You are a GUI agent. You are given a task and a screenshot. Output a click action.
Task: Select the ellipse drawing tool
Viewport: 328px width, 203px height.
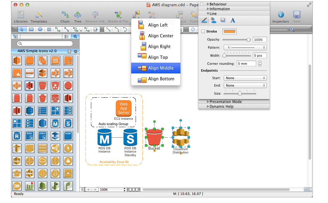(x=40, y=29)
